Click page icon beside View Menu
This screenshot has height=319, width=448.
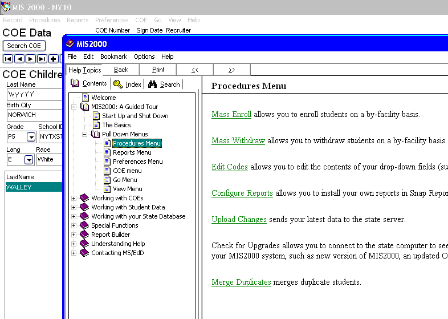coord(107,189)
